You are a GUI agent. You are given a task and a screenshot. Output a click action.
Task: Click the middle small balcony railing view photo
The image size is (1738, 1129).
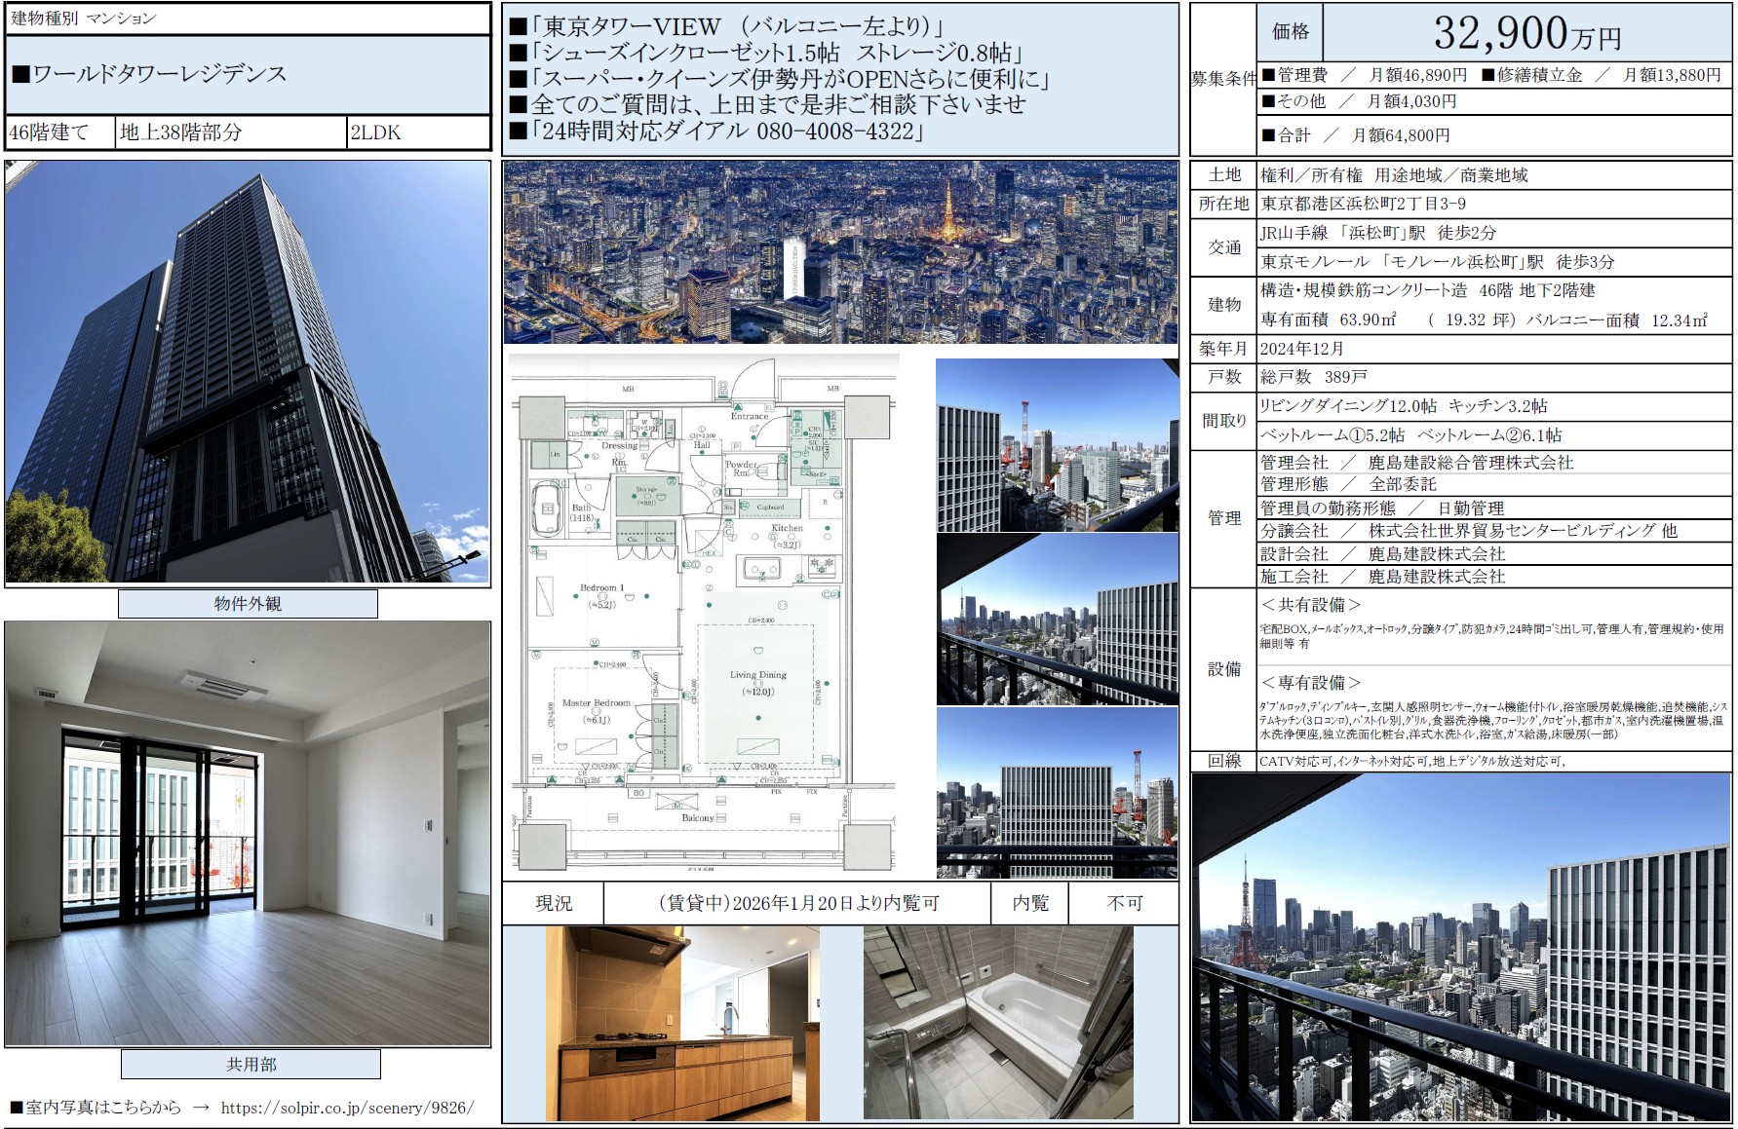click(x=1057, y=620)
